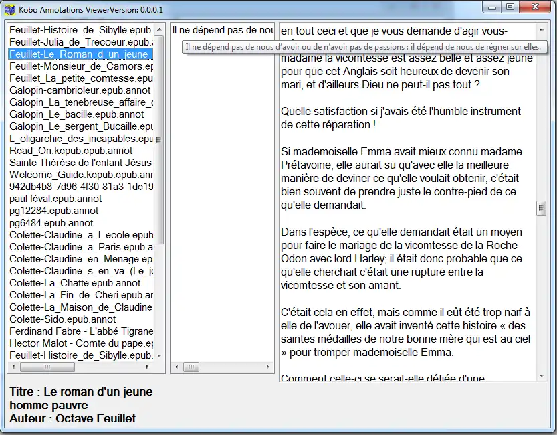Click text pane scrollbar up arrow
Image resolution: width=557 pixels, height=435 pixels.
(x=542, y=30)
